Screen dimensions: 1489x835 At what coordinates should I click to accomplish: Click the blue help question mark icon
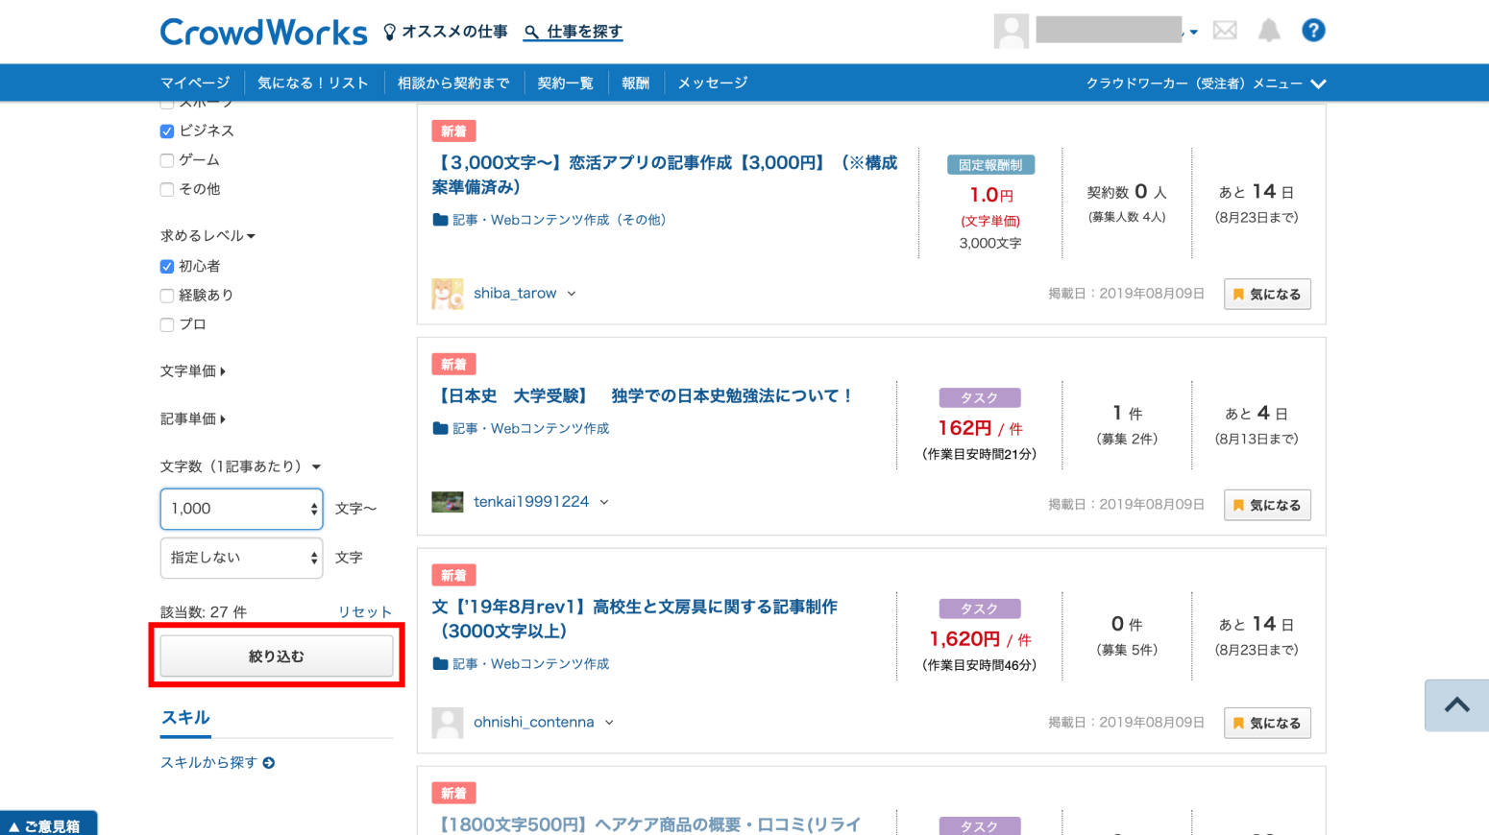click(x=1313, y=31)
